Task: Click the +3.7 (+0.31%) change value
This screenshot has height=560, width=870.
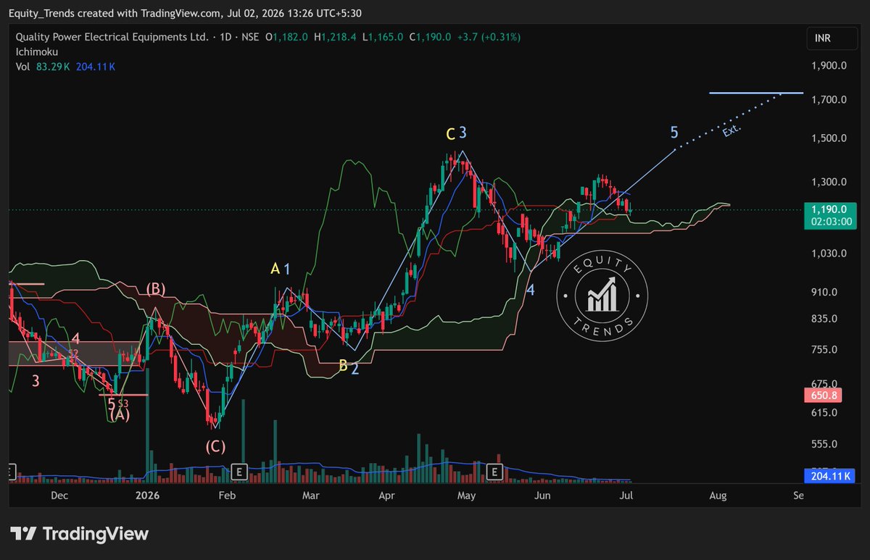Action: pos(489,37)
